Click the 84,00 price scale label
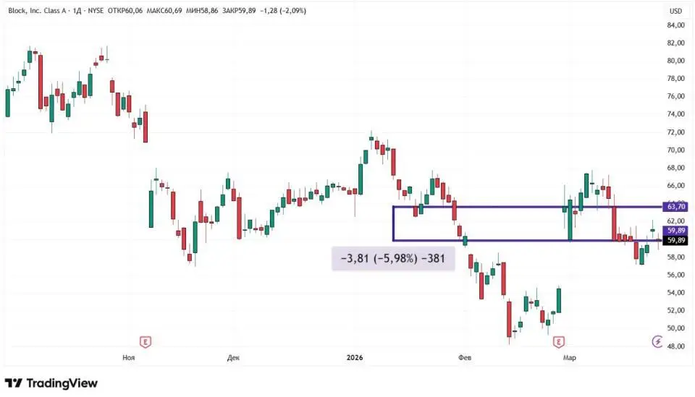 [x=675, y=25]
